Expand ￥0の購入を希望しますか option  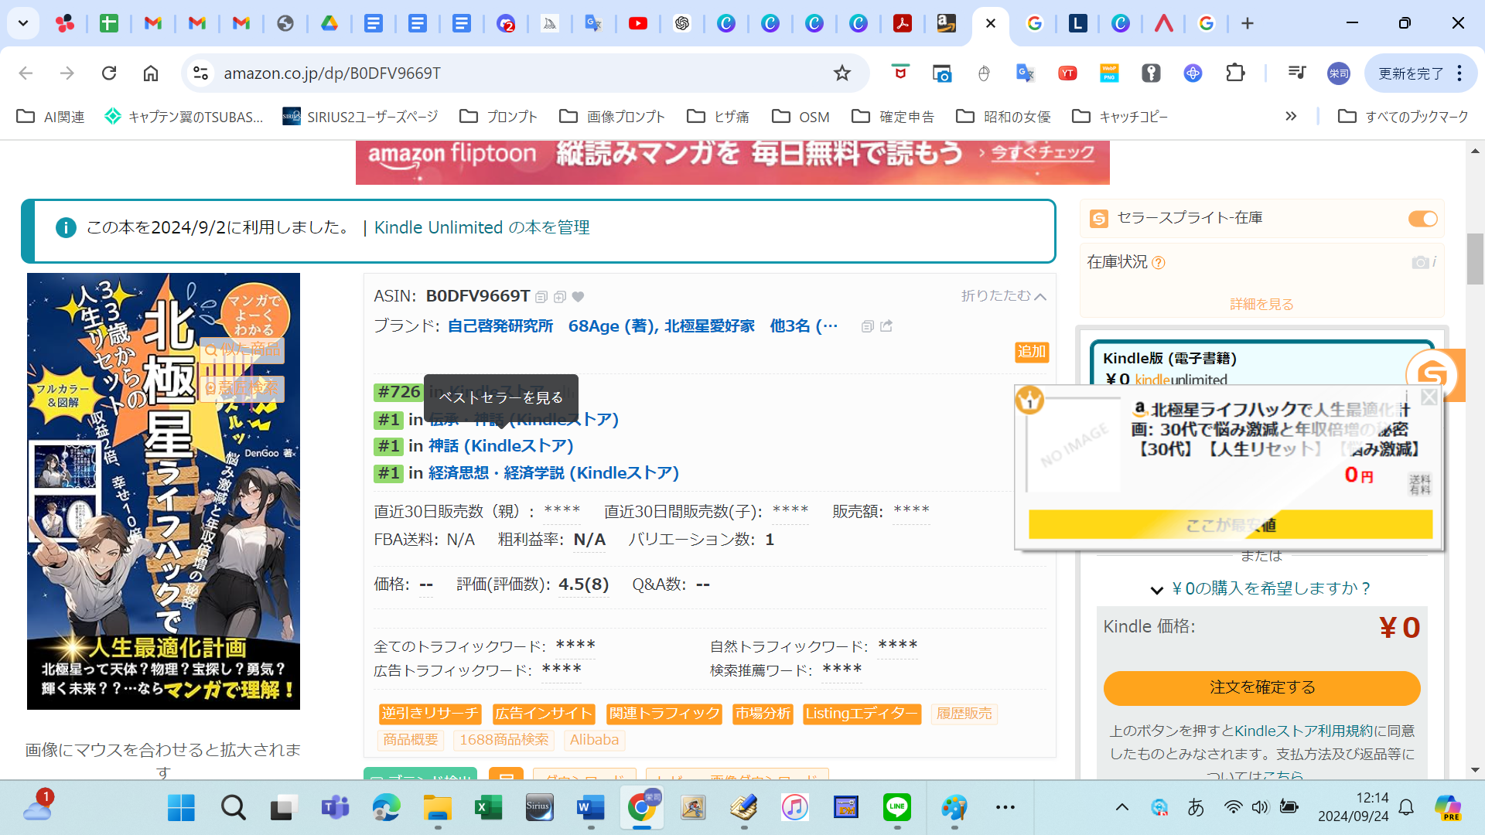[1261, 589]
